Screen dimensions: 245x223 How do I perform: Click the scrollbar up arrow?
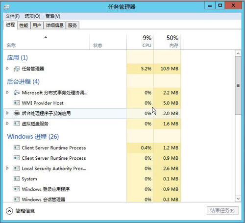tap(238, 53)
